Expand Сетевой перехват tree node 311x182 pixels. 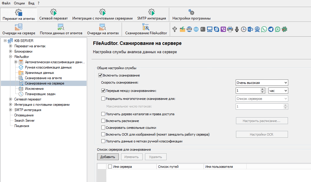coord(10,99)
